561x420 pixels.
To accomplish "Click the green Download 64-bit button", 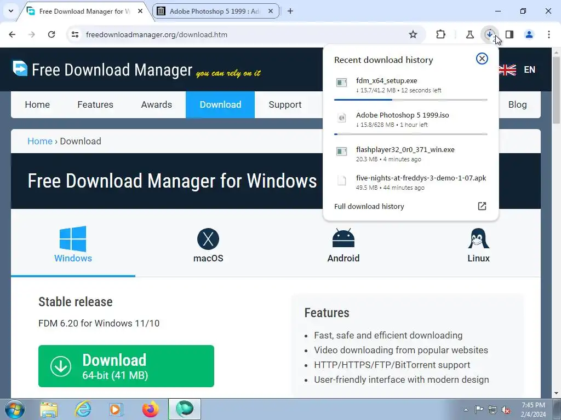I will point(126,366).
